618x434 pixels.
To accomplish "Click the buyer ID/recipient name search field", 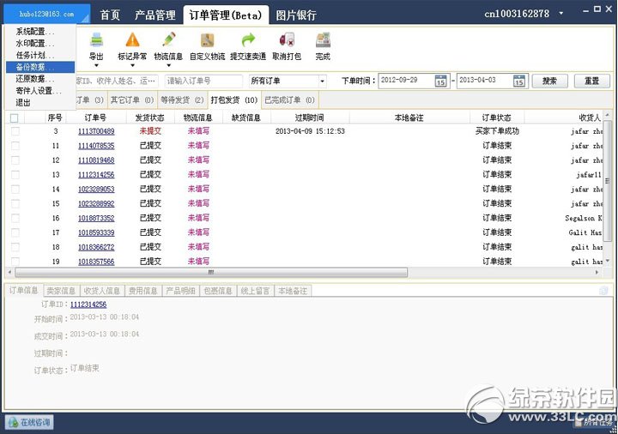I will 117,81.
